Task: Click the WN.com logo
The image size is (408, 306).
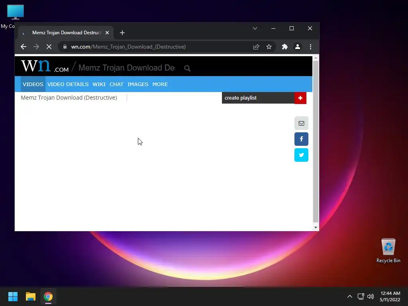Action: tap(45, 66)
